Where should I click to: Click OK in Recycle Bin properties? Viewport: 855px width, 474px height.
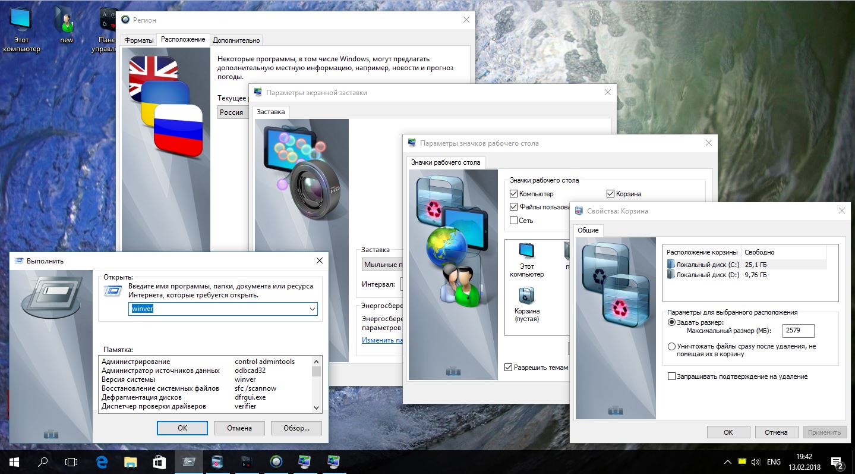(728, 432)
